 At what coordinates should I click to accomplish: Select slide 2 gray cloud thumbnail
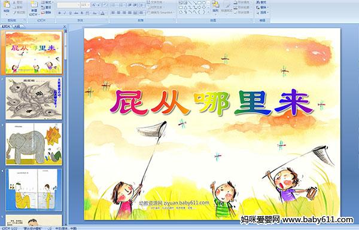(x=34, y=99)
